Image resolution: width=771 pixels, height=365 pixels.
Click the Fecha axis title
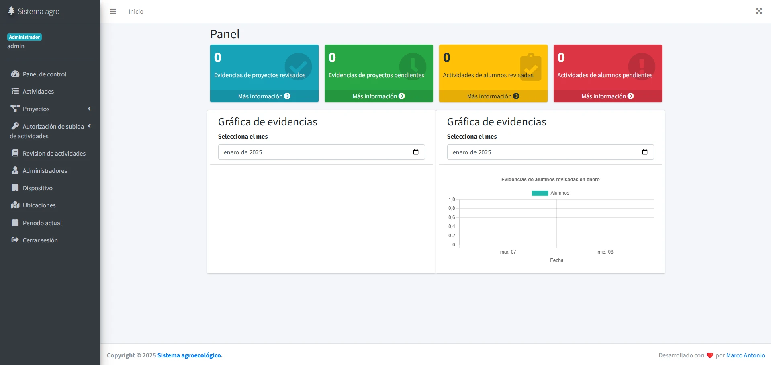click(556, 260)
